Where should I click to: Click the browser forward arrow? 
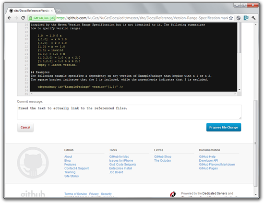[16, 18]
